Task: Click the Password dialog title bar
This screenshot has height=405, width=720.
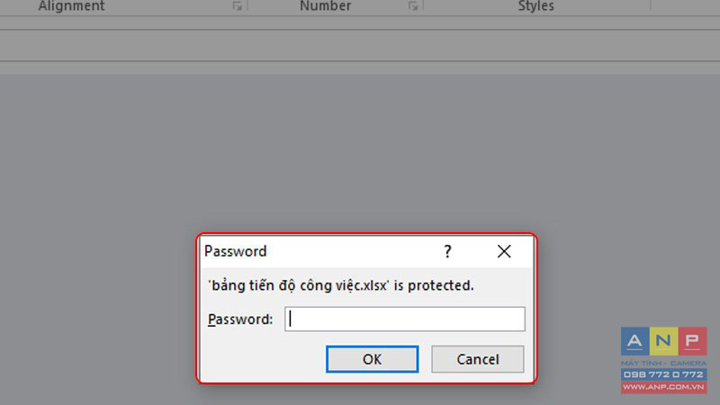Action: point(319,251)
